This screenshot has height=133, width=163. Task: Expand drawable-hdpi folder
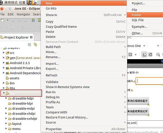6,98
